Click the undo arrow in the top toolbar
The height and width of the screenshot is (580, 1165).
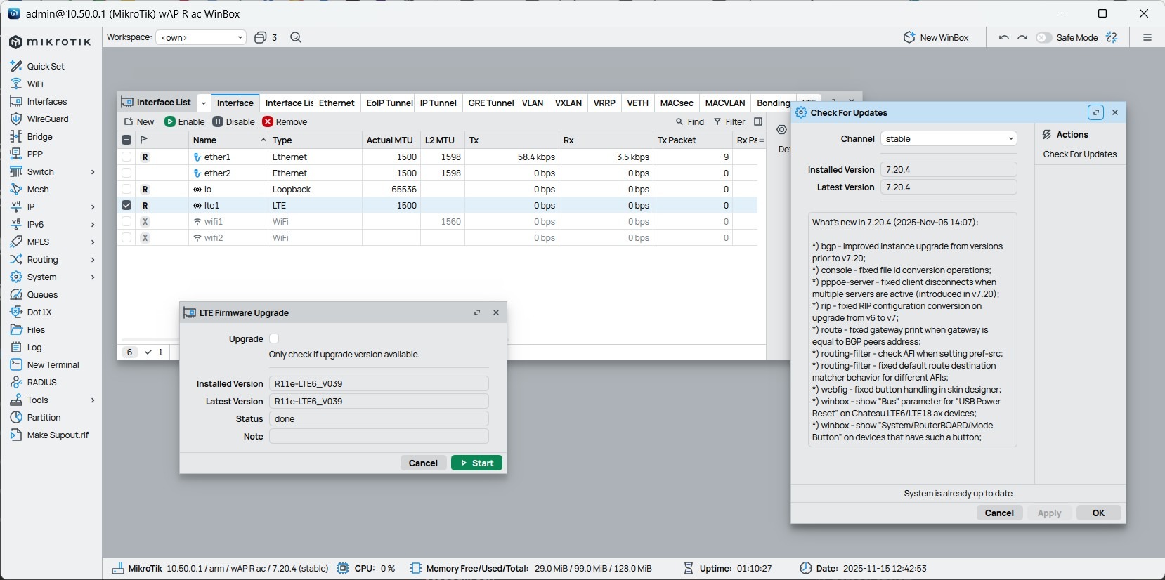coord(1003,37)
